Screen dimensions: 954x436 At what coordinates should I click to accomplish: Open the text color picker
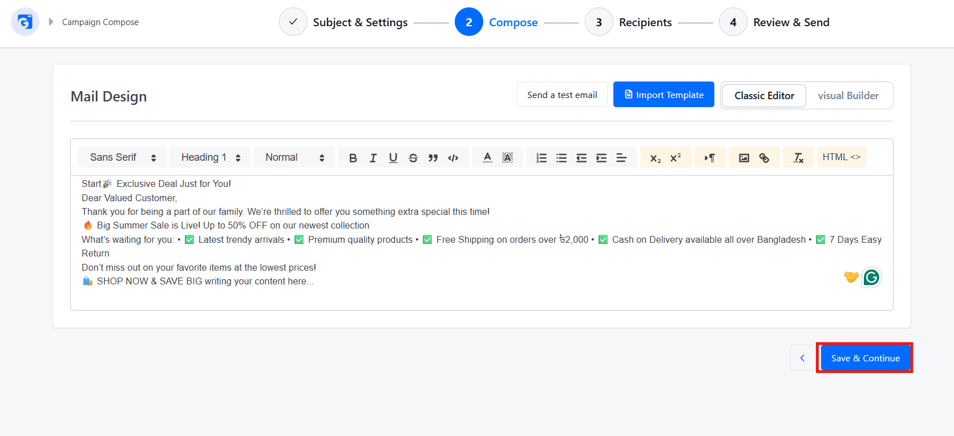click(487, 157)
